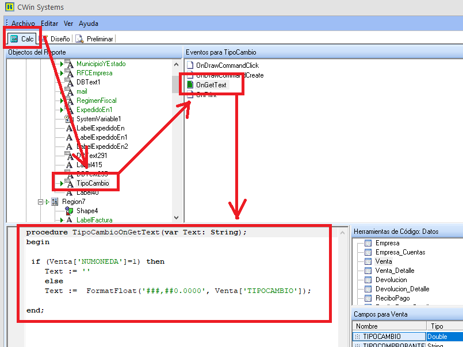The image size is (463, 347).
Task: Click the Empresa data table icon
Action: (368, 243)
